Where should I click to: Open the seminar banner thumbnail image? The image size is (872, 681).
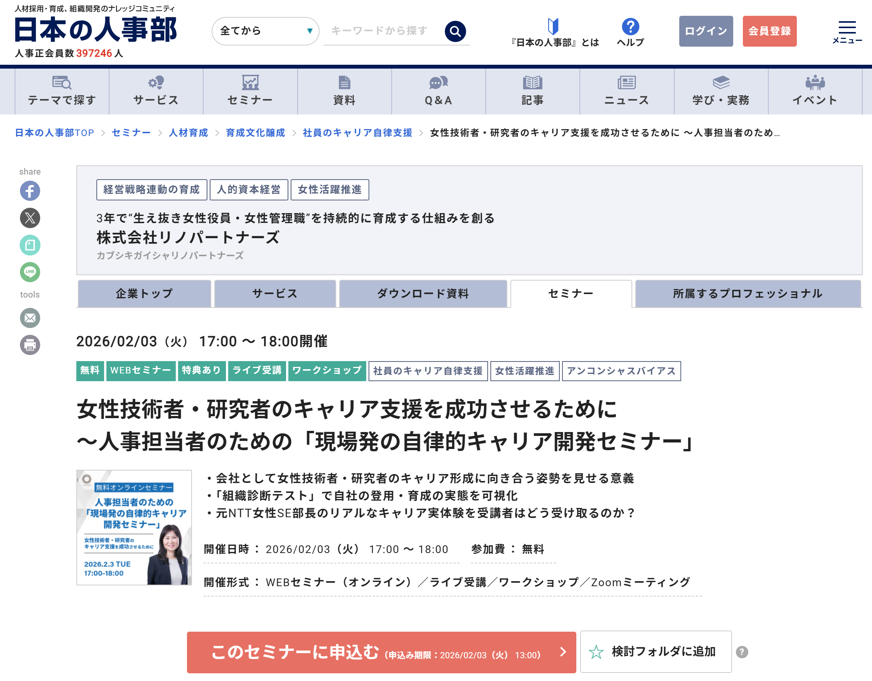pyautogui.click(x=134, y=527)
